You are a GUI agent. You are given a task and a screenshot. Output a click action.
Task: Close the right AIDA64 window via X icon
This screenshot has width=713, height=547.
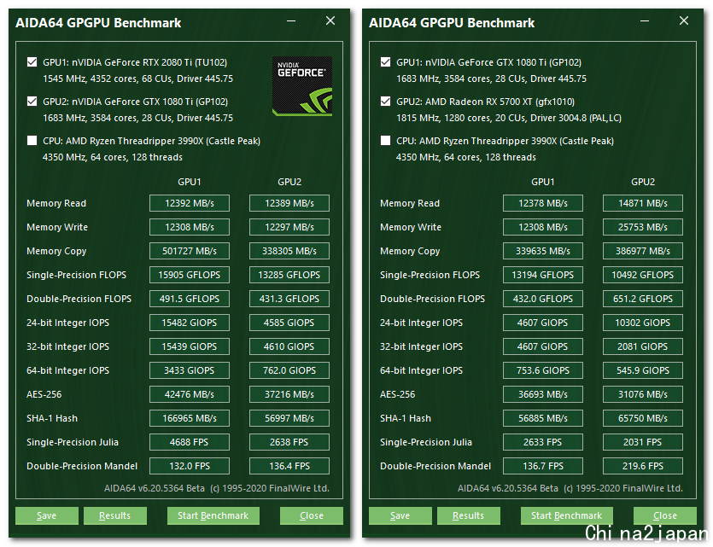(x=684, y=20)
